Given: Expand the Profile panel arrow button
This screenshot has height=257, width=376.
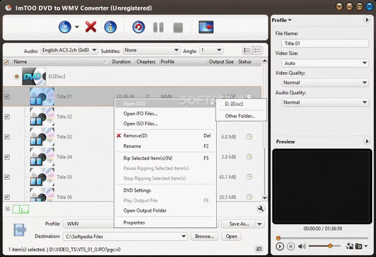Looking at the screenshot, I should point(367,19).
